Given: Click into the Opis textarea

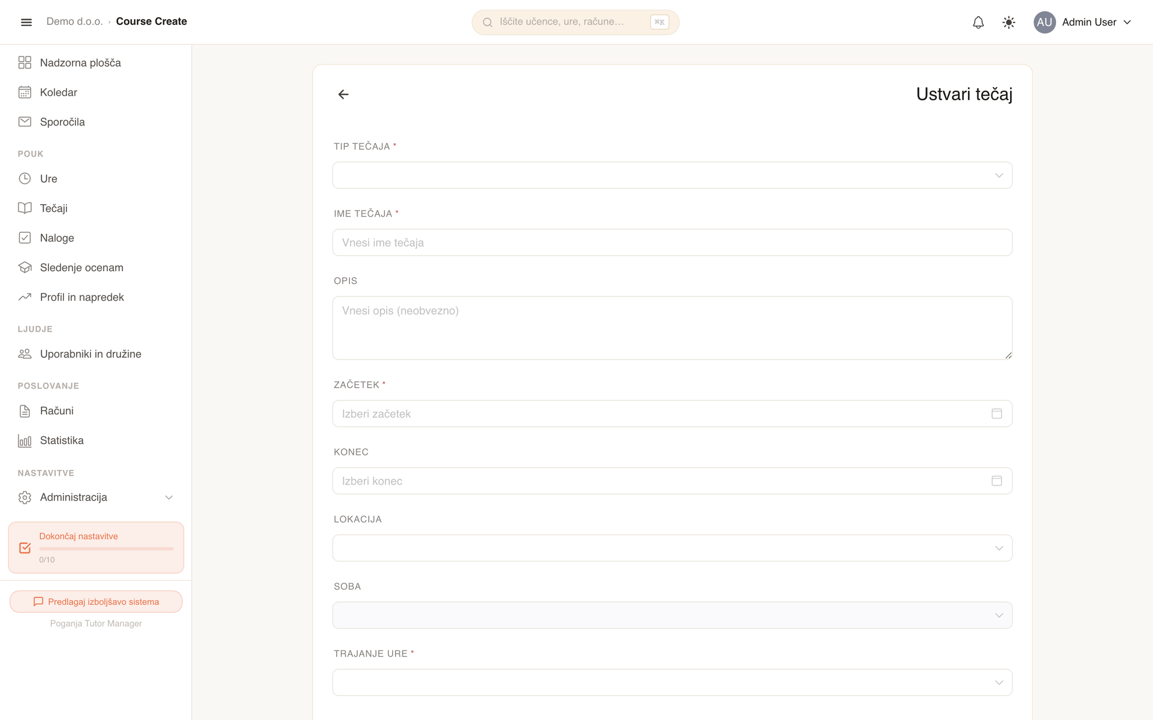Looking at the screenshot, I should 672,328.
